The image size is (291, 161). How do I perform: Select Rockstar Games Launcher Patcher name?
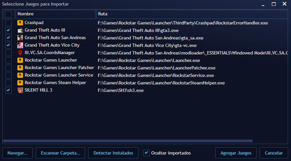pos(59,67)
